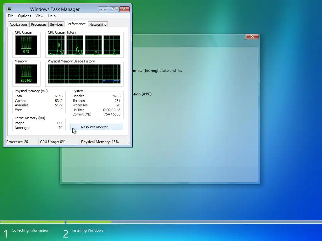This screenshot has width=322, height=241.
Task: Click the Cached memory value 5340
Action: tap(58, 101)
